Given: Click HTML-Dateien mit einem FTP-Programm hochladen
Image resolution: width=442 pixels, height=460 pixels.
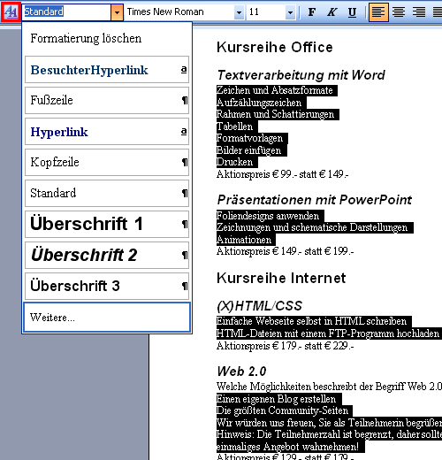Looking at the screenshot, I should pos(328,333).
